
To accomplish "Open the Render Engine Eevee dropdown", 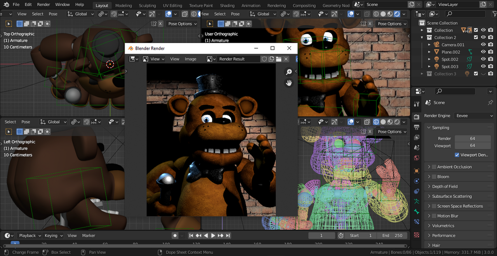I will (474, 116).
